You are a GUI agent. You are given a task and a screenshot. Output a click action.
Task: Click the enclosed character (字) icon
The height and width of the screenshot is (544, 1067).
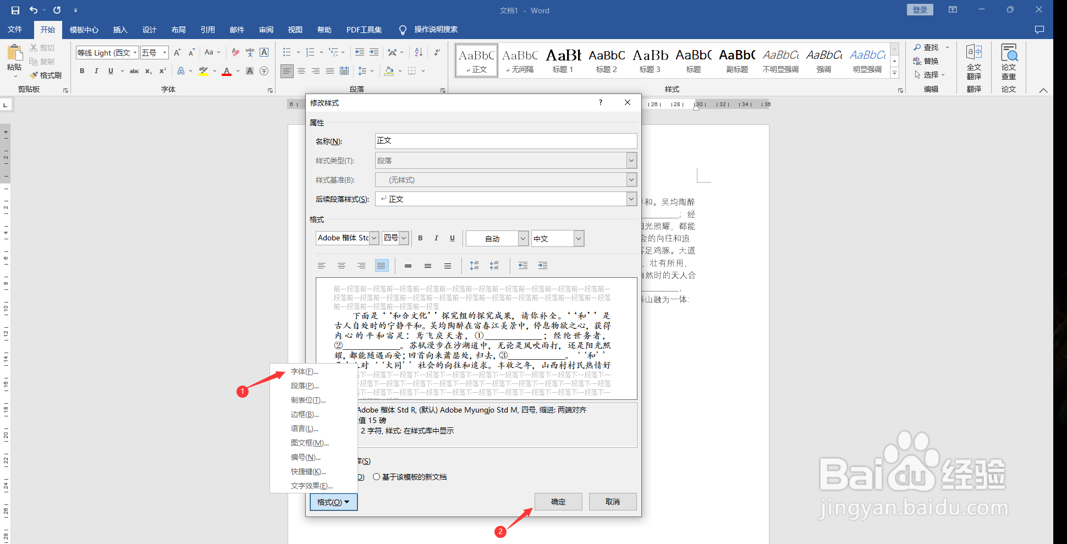pyautogui.click(x=264, y=71)
